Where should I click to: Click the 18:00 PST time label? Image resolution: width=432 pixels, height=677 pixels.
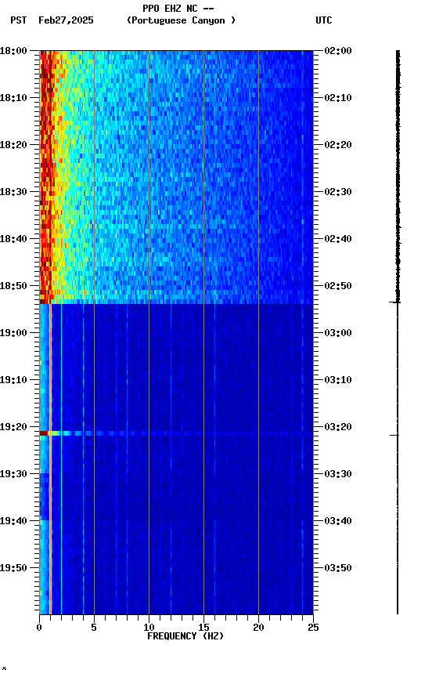[13, 51]
